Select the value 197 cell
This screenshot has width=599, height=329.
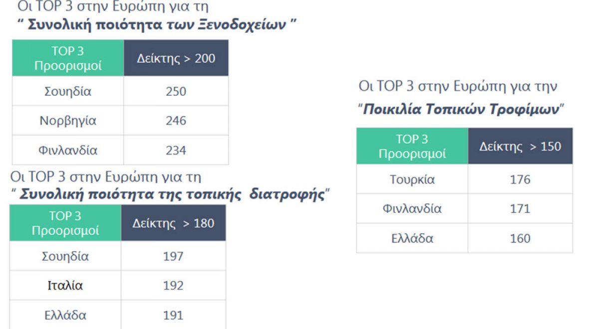tap(173, 256)
